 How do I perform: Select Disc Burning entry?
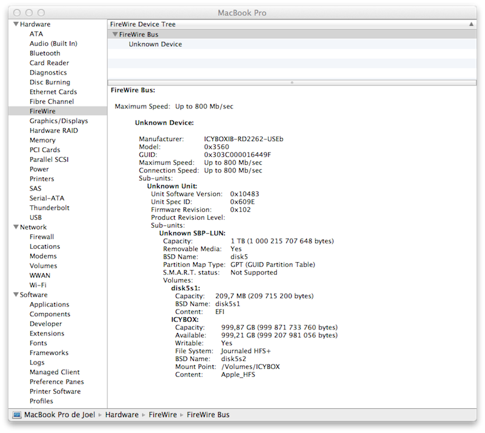(x=50, y=82)
